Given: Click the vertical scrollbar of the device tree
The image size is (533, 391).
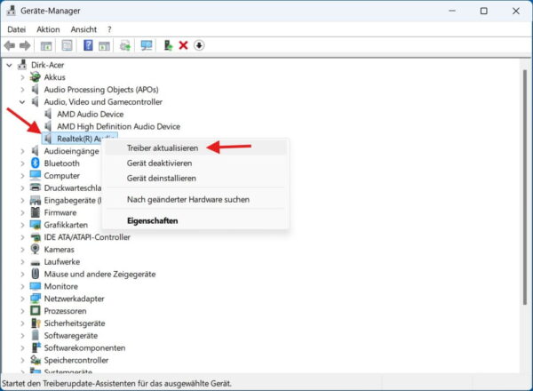Looking at the screenshot, I should point(525,187).
